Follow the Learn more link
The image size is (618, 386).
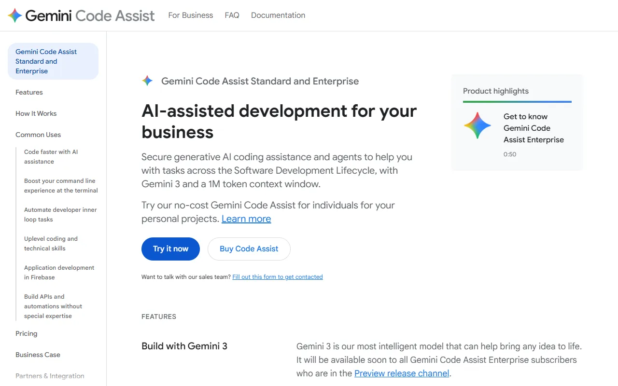(246, 219)
